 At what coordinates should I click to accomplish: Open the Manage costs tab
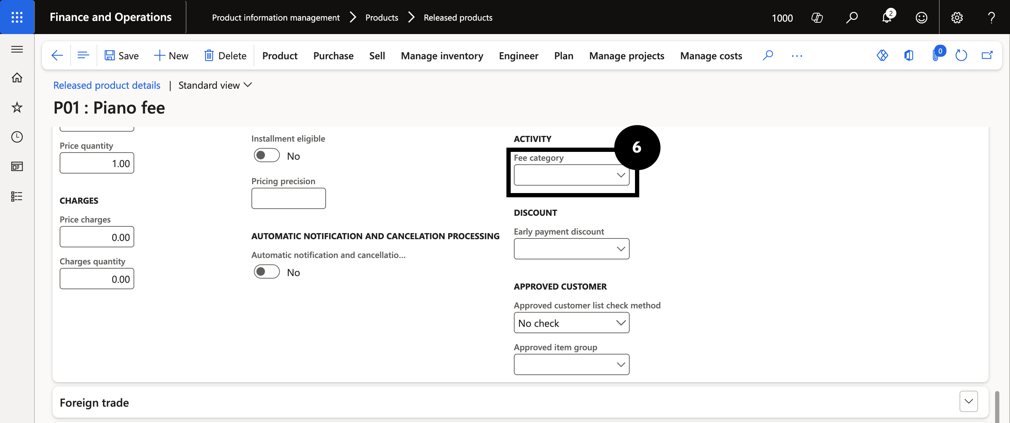pos(711,56)
